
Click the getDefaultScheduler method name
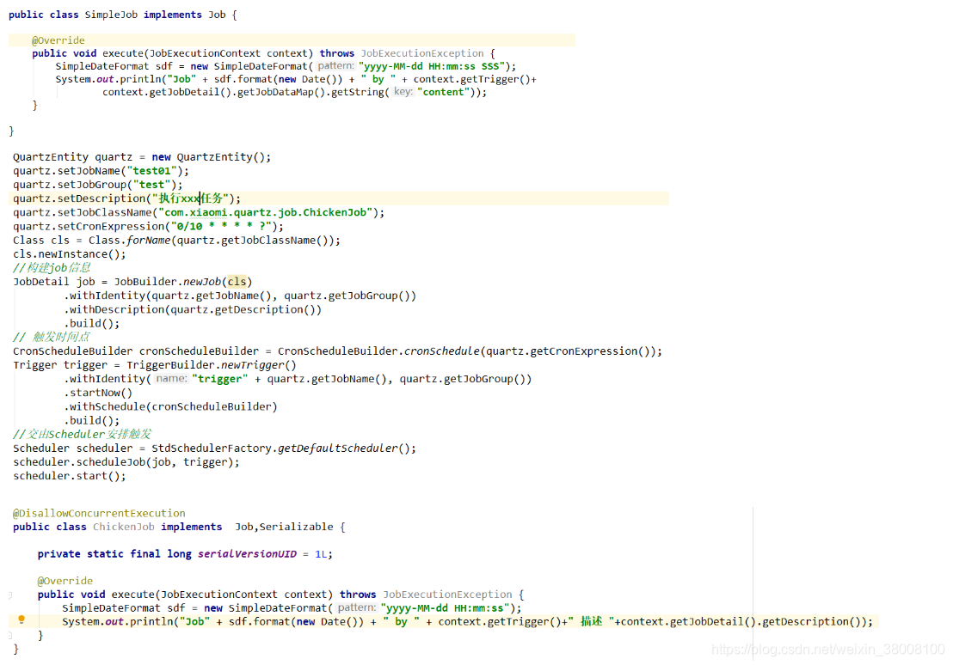(x=338, y=448)
